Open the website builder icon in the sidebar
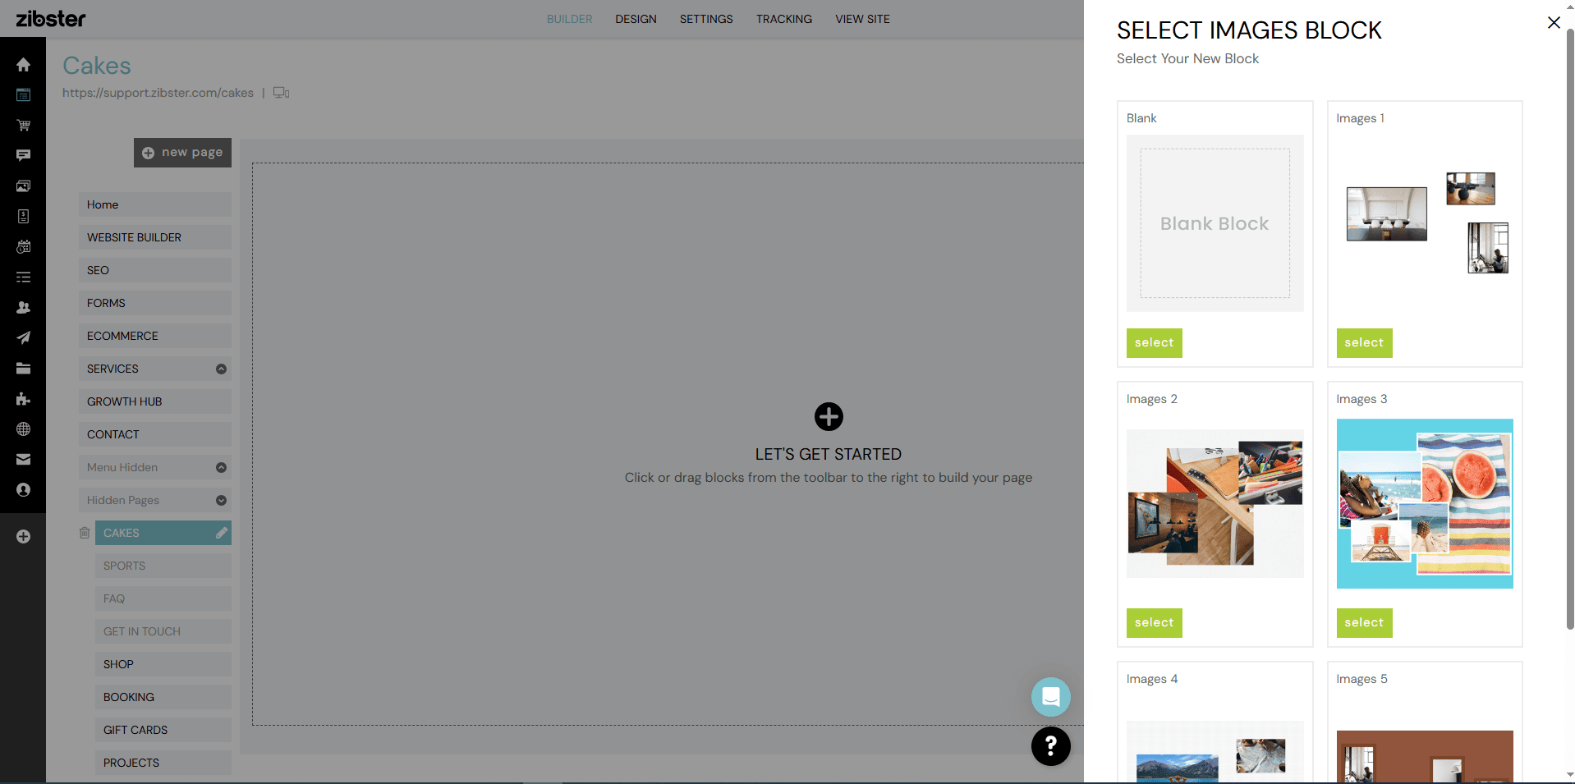This screenshot has height=784, width=1575. tap(23, 95)
